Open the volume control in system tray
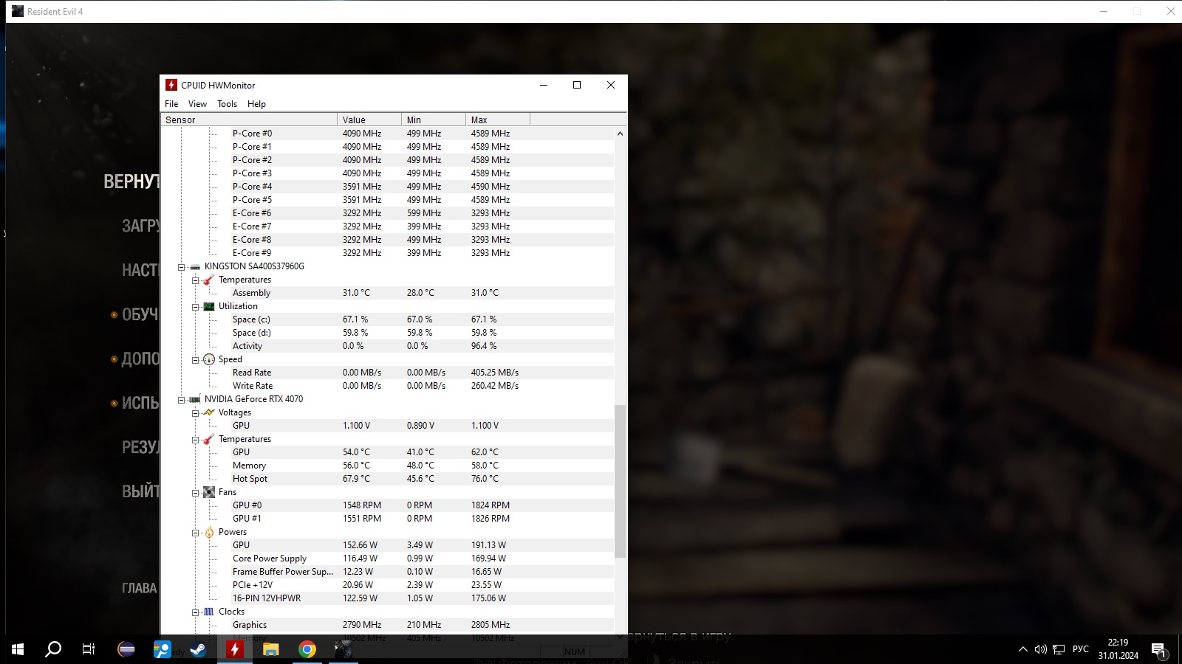Viewport: 1182px width, 664px height. tap(1041, 649)
